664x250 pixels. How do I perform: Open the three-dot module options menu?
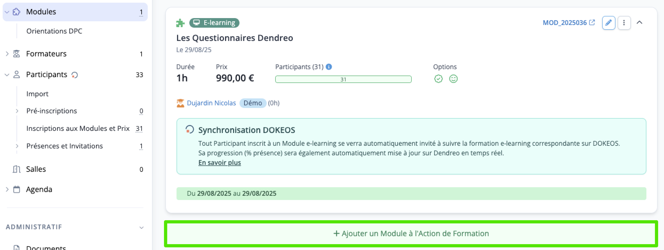click(x=624, y=23)
